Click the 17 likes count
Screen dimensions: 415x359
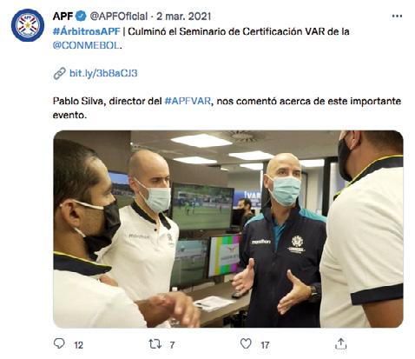point(265,345)
